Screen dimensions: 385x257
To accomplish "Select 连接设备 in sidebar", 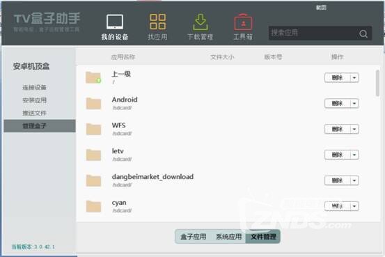I will point(34,88).
